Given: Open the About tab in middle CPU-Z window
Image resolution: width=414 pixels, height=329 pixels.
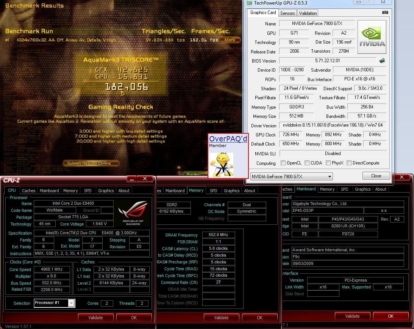Looking at the screenshot, I should (x=250, y=191).
